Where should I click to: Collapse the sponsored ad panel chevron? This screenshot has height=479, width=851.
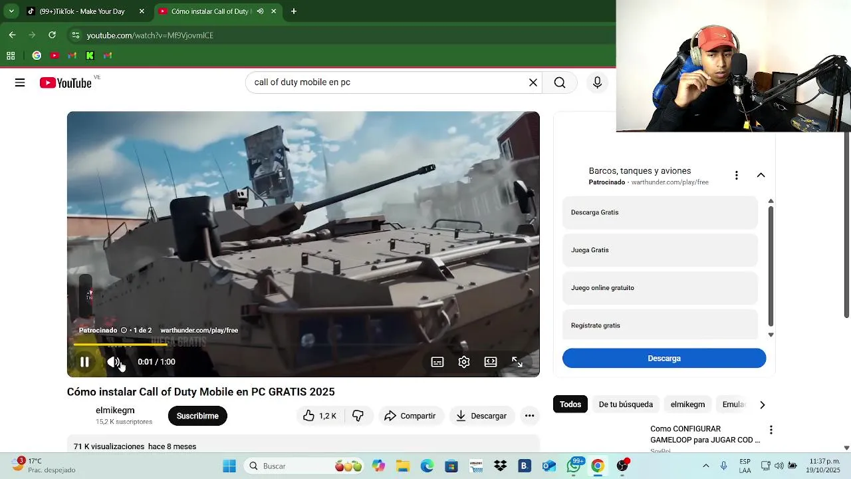pos(761,176)
